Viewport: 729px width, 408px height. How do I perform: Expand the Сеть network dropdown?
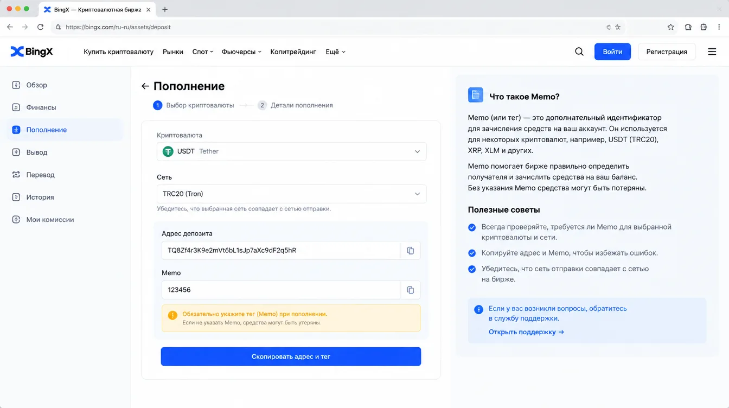point(292,194)
